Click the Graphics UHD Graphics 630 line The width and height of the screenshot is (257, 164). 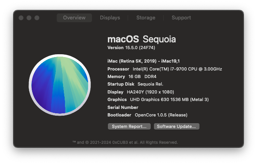158,99
